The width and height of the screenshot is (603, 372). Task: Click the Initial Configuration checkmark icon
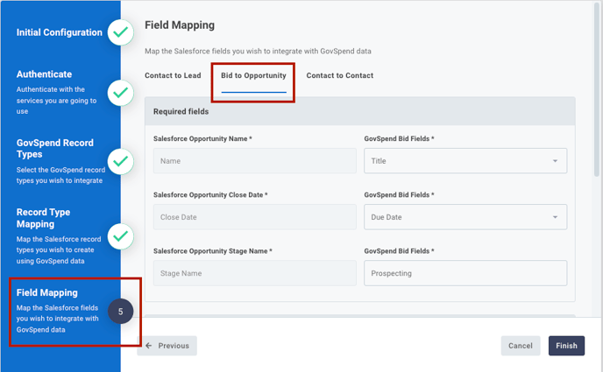coord(120,32)
